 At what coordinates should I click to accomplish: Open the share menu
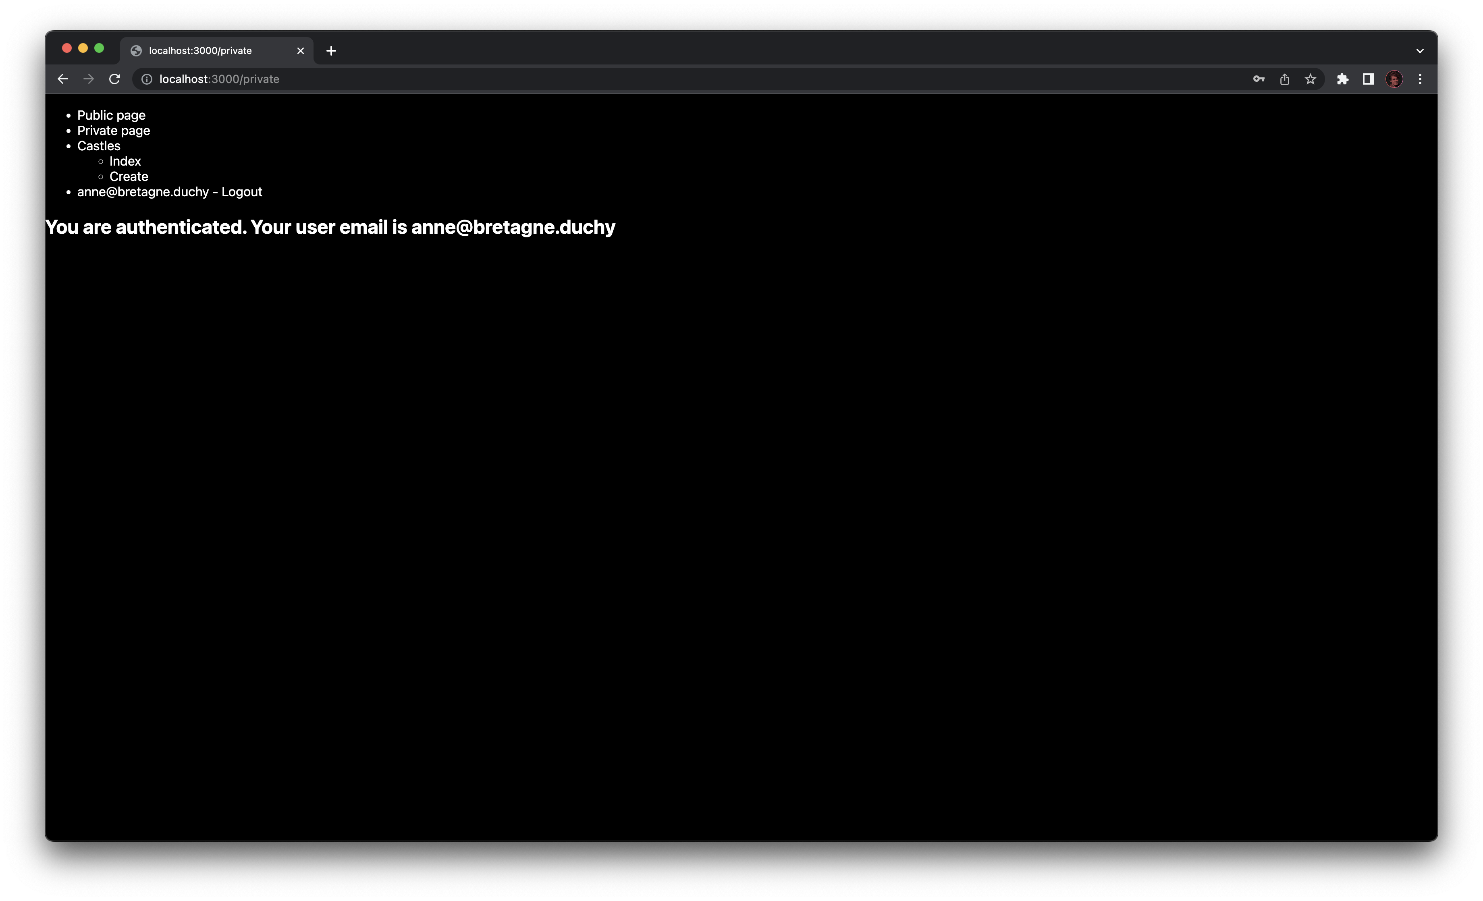click(x=1284, y=79)
